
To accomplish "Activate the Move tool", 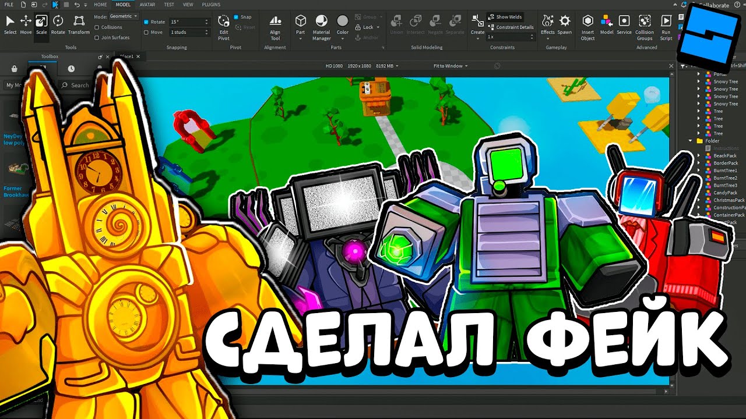I will point(26,24).
